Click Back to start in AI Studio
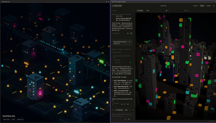 click(x=117, y=6)
